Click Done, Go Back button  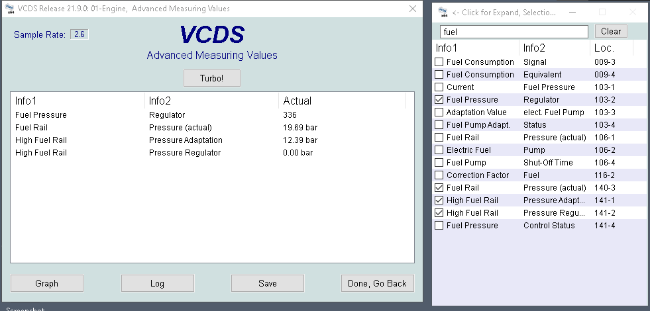click(x=377, y=283)
